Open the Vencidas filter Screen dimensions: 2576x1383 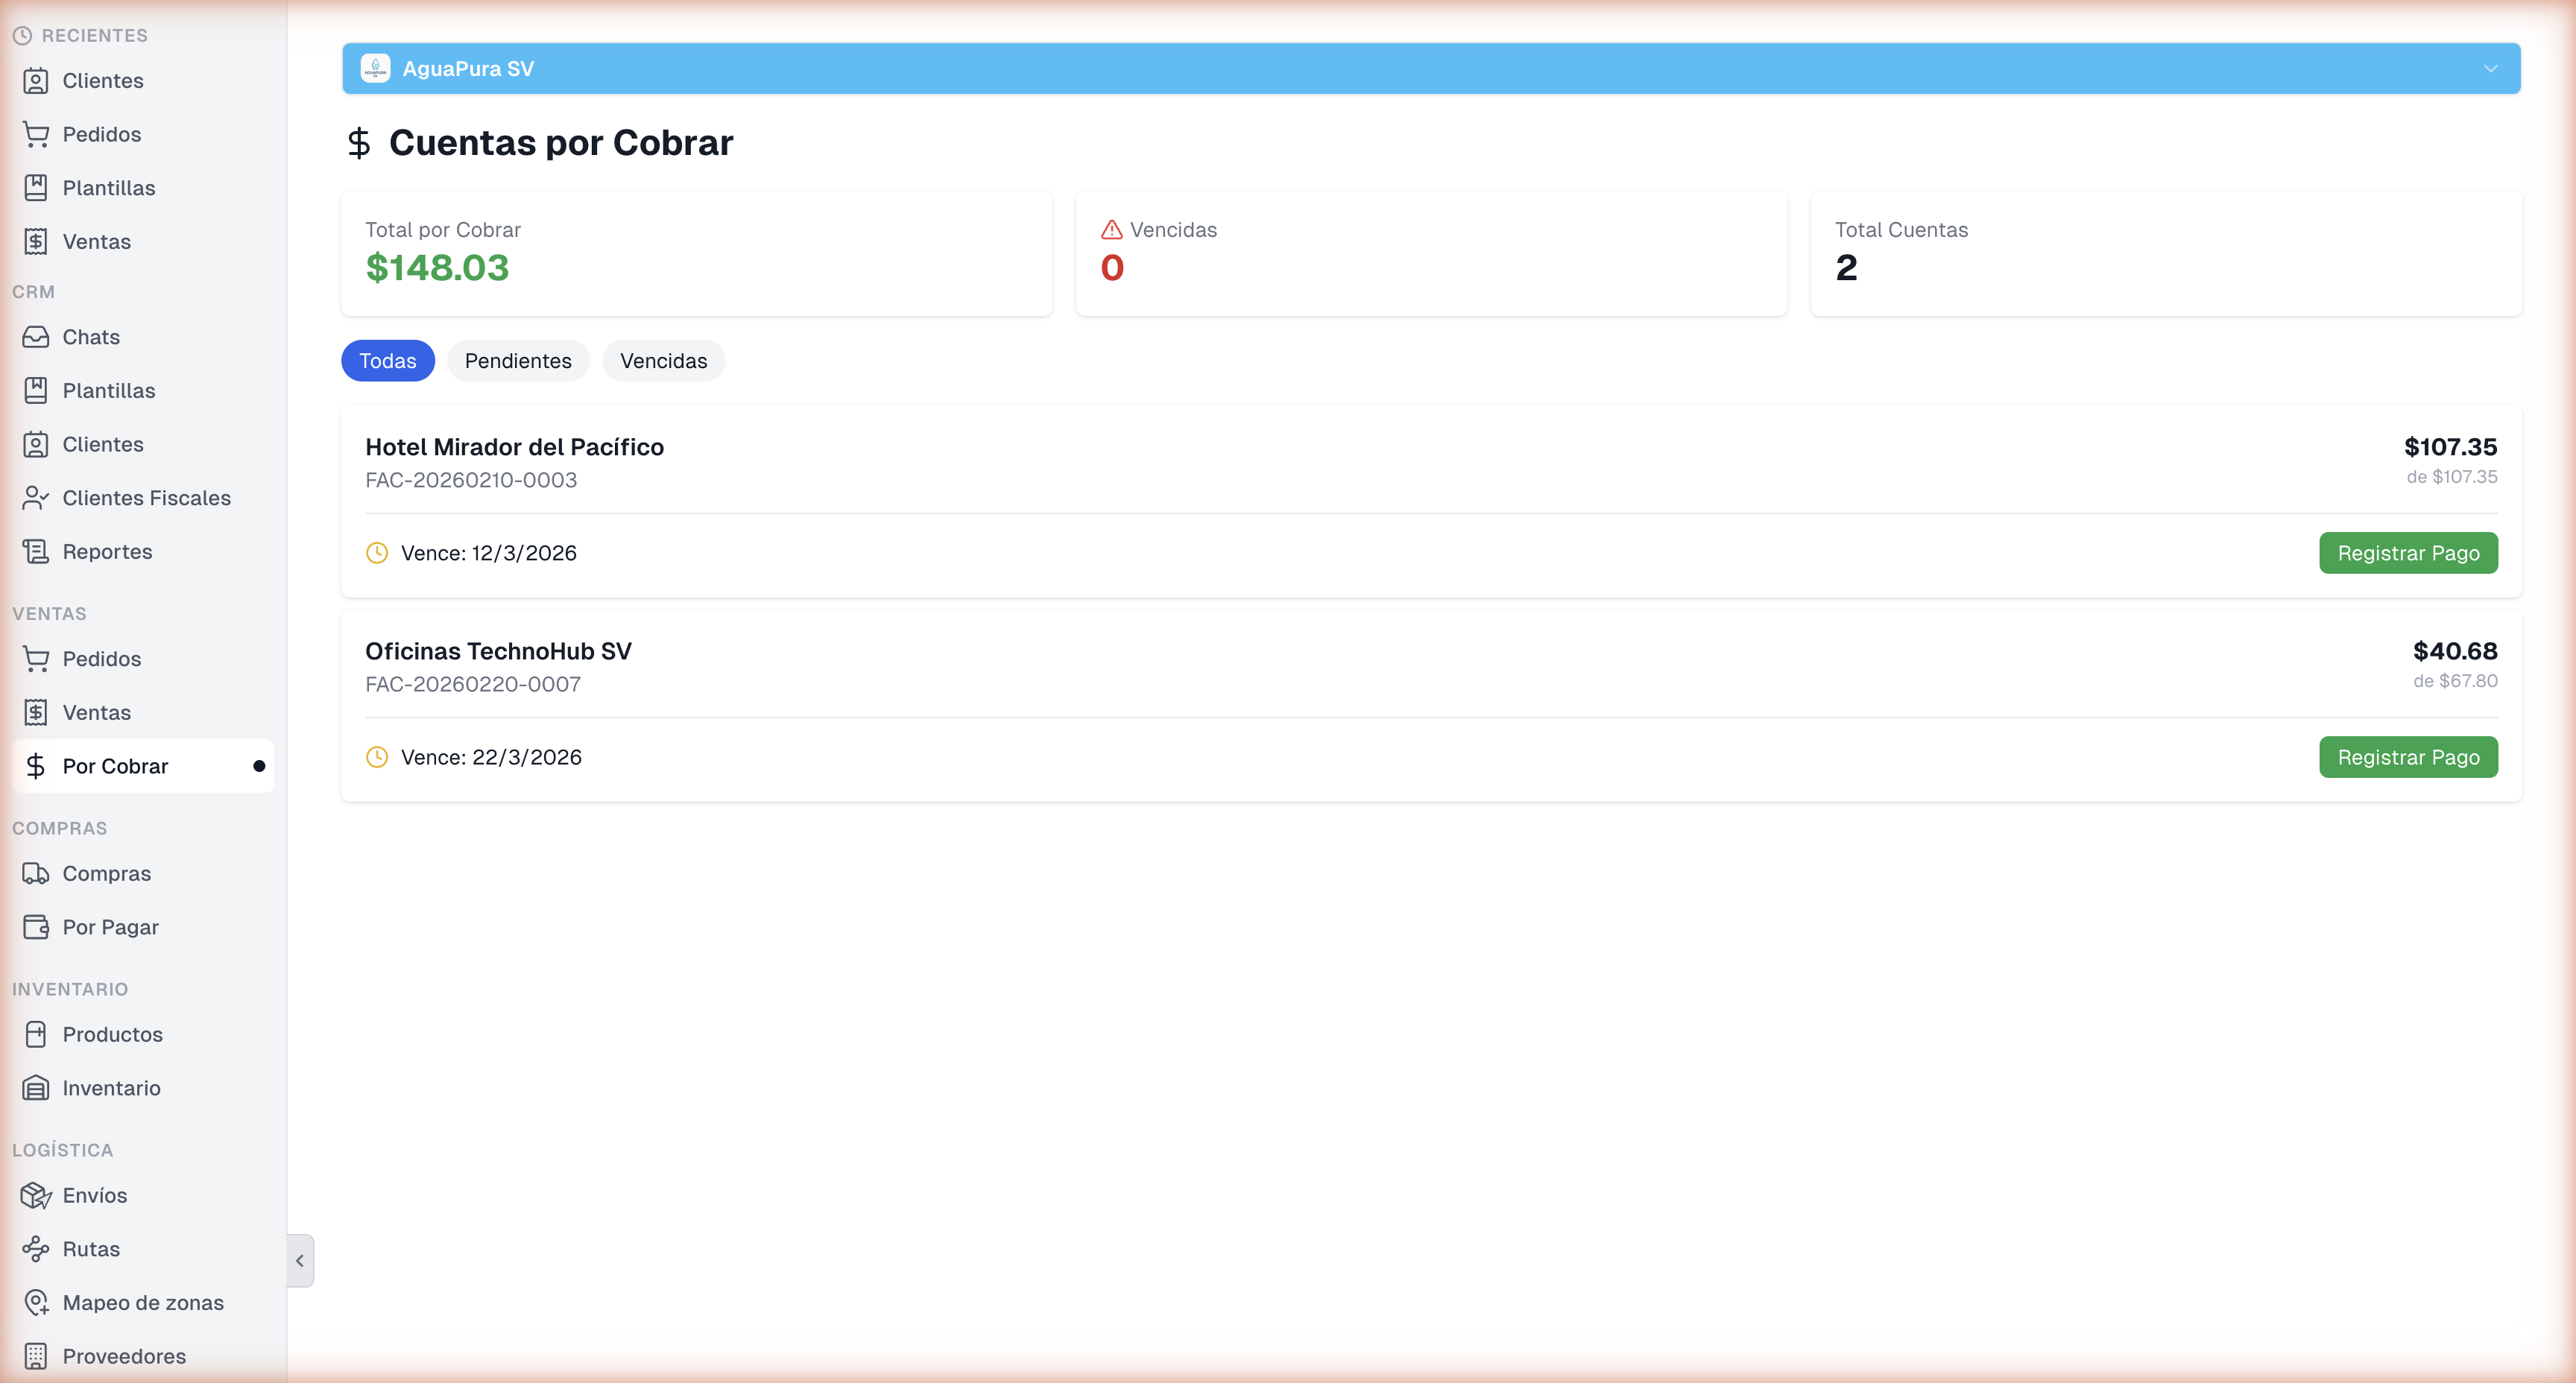(663, 360)
